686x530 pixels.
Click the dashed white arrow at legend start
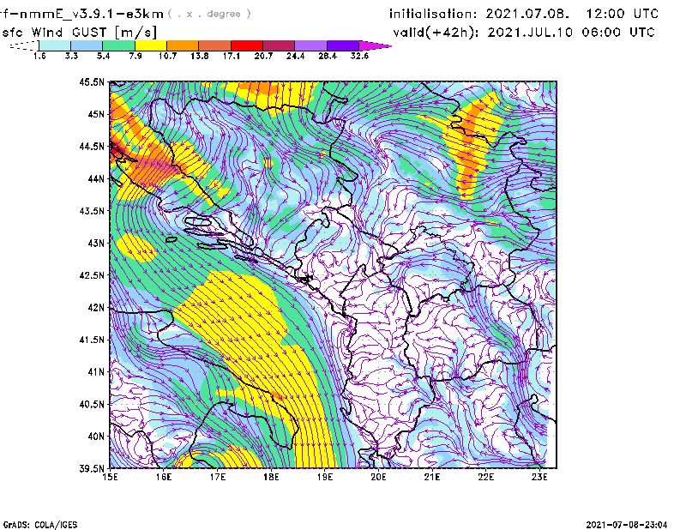click(x=24, y=45)
